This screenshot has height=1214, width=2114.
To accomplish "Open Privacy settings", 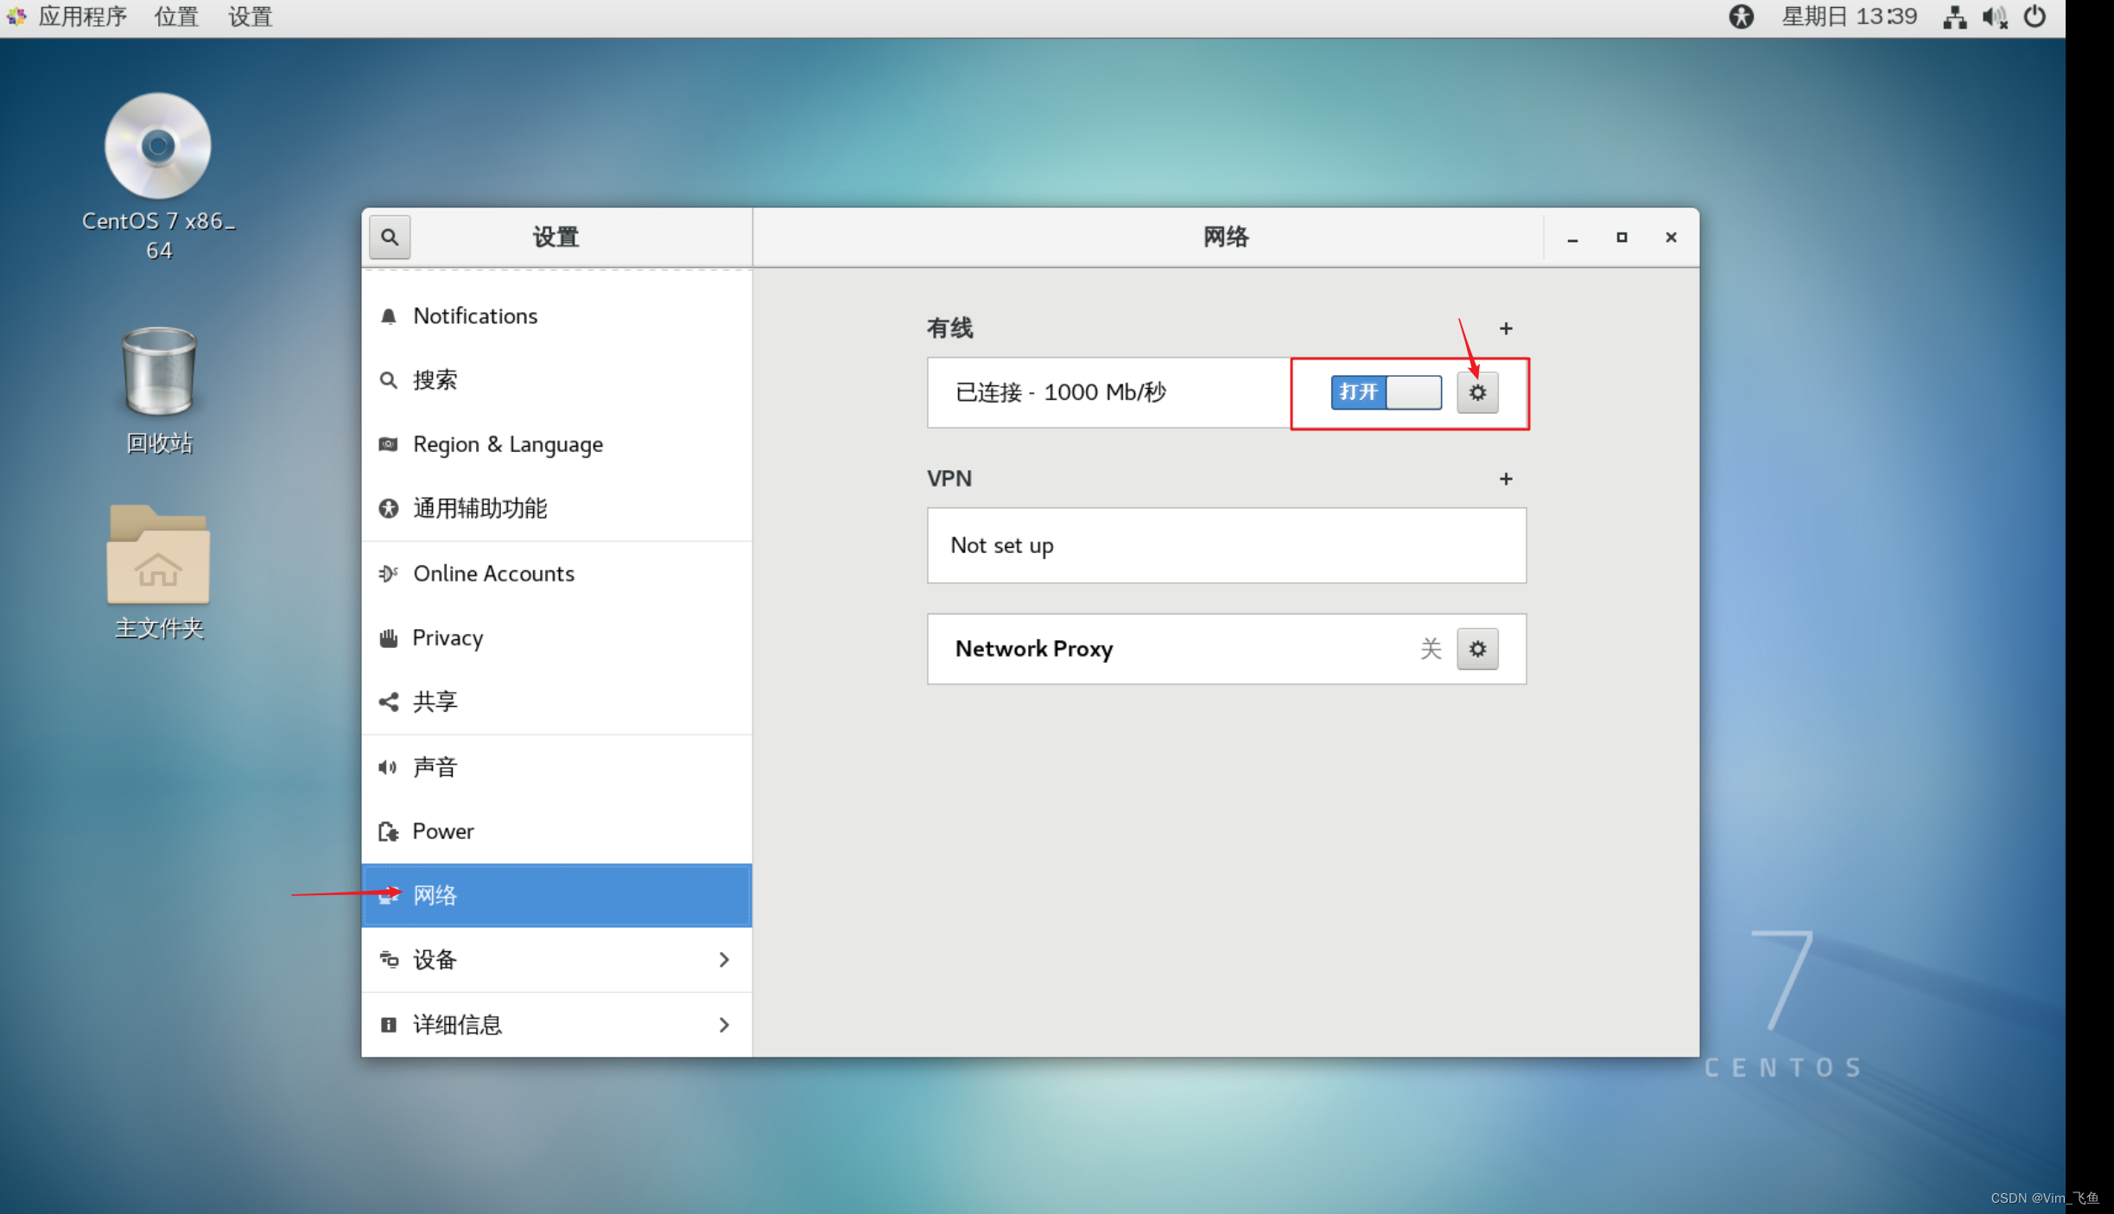I will 448,638.
